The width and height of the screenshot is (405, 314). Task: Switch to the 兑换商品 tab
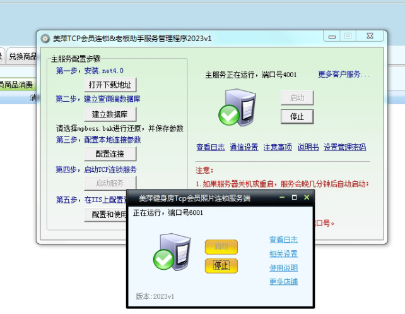22,56
